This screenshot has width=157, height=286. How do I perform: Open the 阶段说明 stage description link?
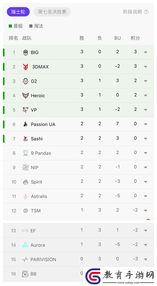coord(133,12)
